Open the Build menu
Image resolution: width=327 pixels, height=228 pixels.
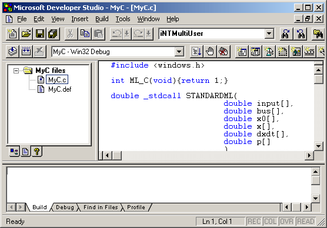click(x=102, y=19)
